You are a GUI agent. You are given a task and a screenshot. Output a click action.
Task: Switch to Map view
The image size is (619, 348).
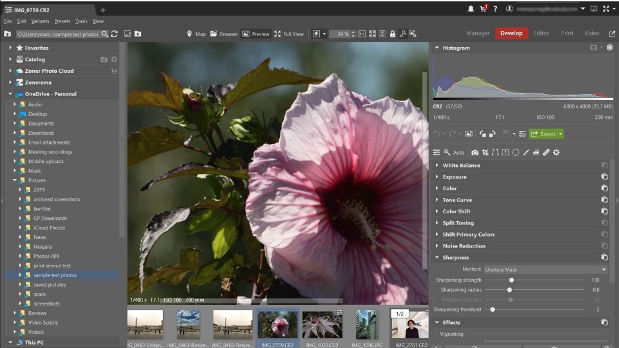click(x=196, y=34)
